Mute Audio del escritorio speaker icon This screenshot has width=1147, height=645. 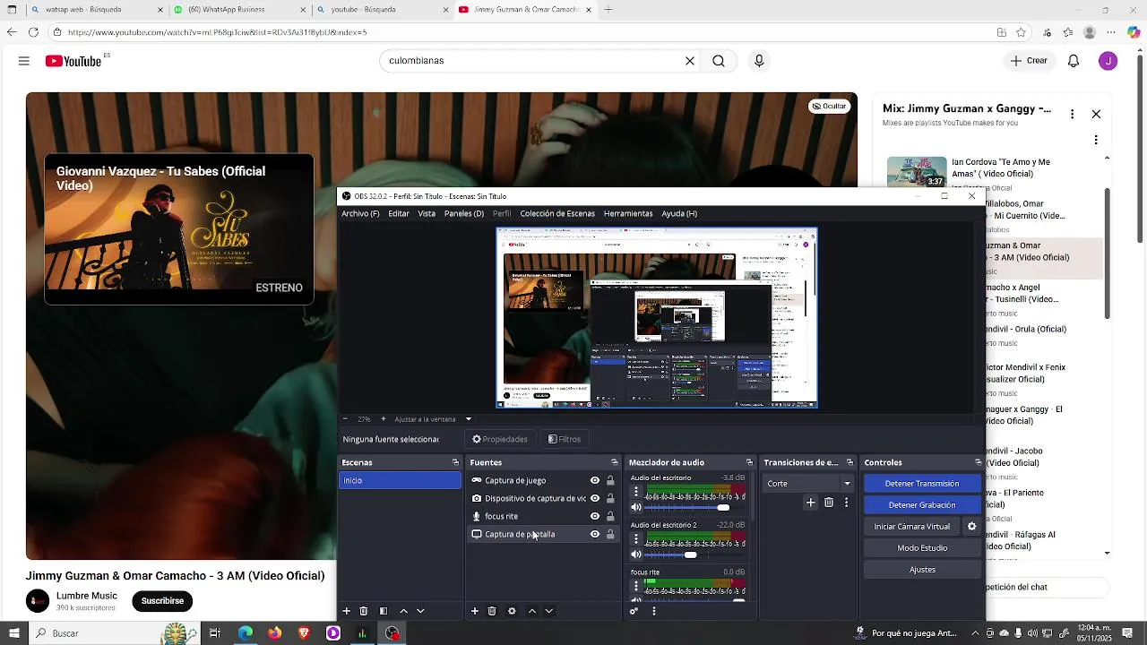pos(636,508)
